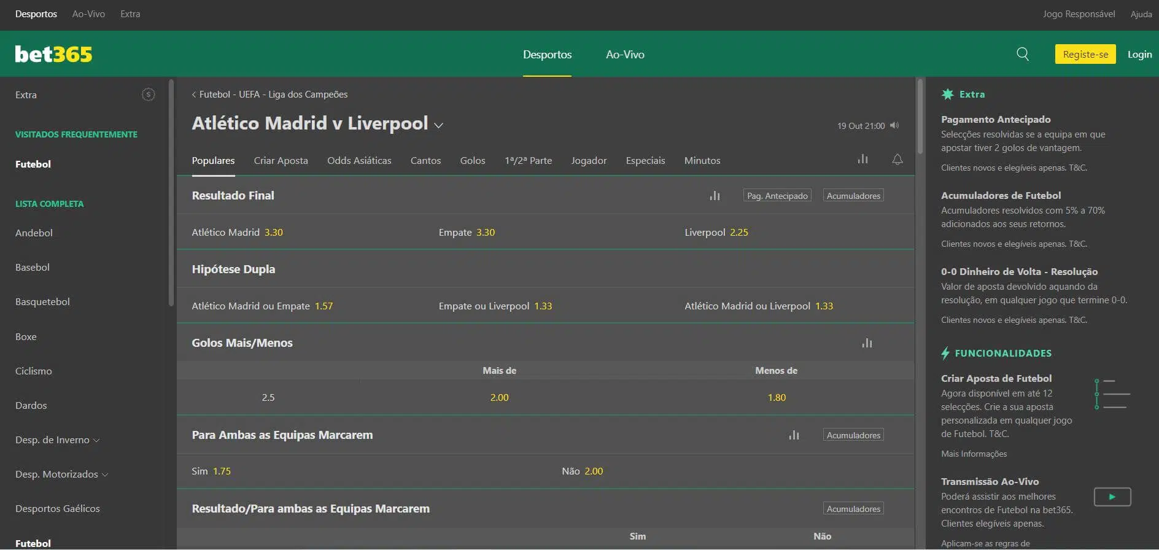Screen dimensions: 1159x550
Task: Switch to the Criar Aposta tab
Action: 281,160
